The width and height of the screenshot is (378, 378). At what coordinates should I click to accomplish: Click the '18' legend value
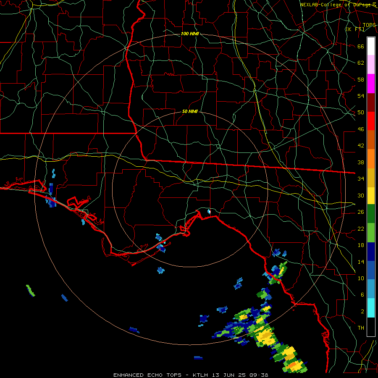pos(361,245)
